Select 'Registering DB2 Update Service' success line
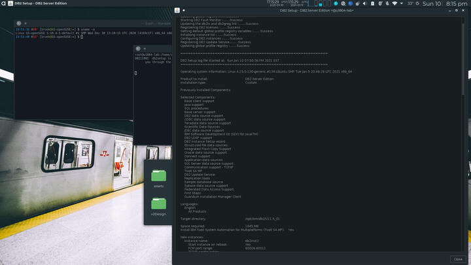This screenshot has height=265, width=471. [215, 42]
